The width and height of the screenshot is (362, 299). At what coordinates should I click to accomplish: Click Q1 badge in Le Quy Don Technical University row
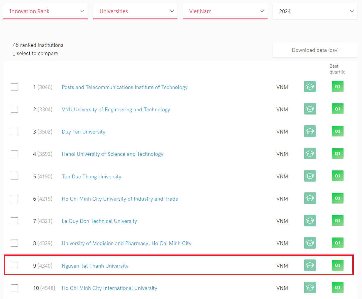click(x=337, y=221)
